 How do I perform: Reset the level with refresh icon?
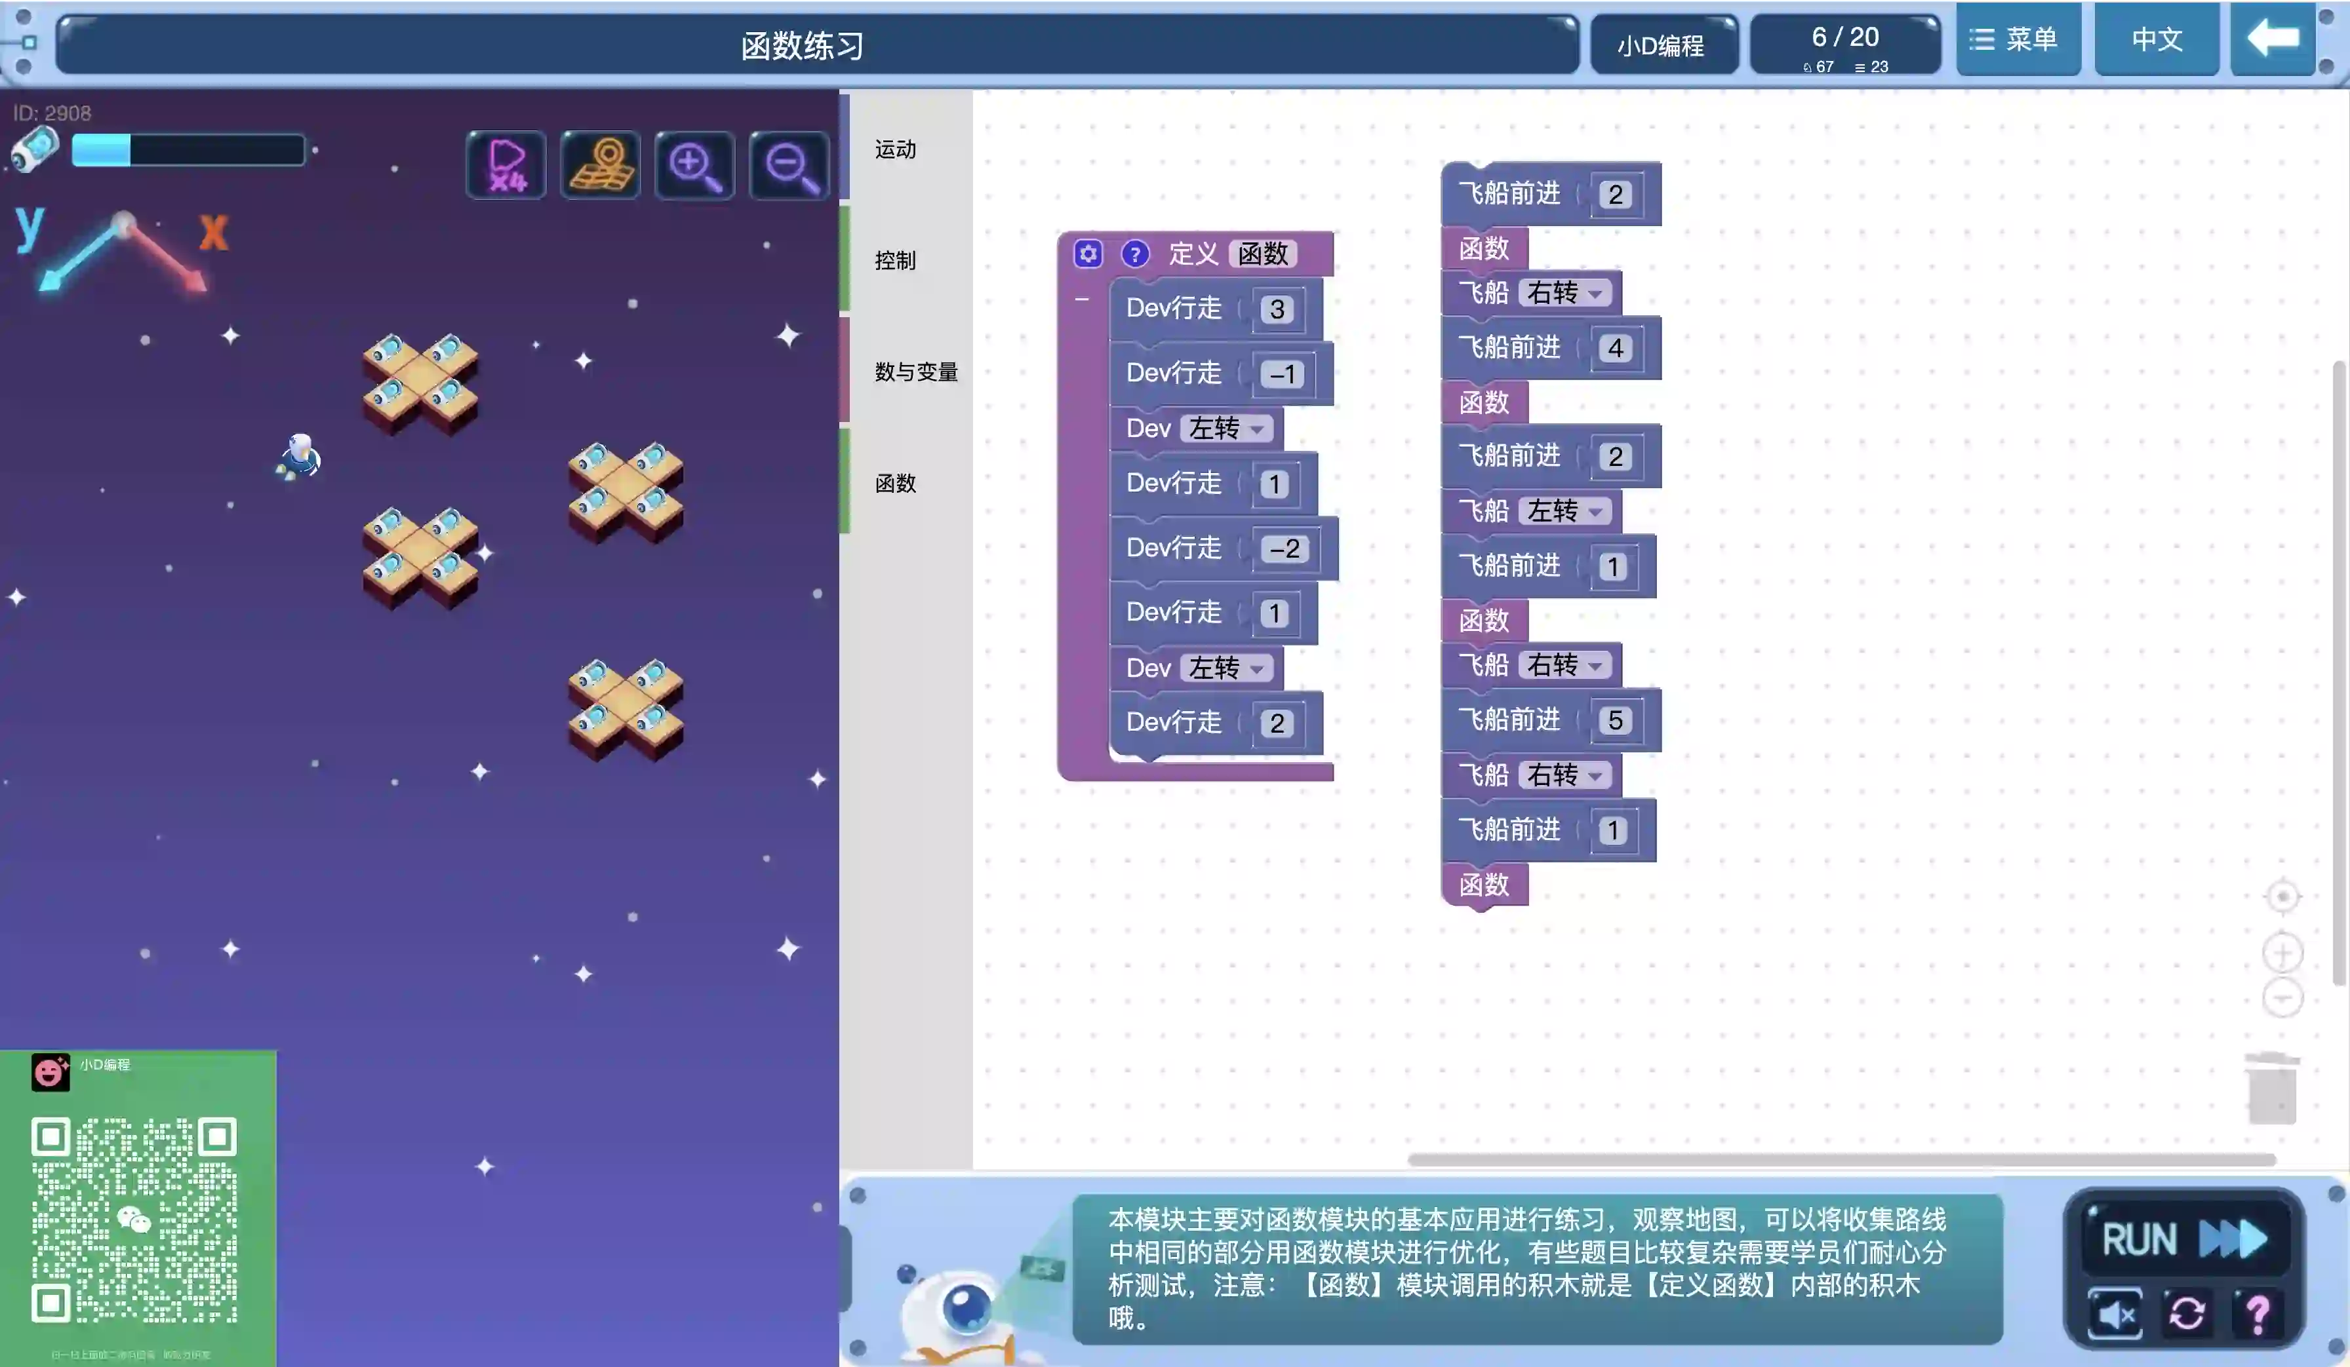[x=2186, y=1314]
